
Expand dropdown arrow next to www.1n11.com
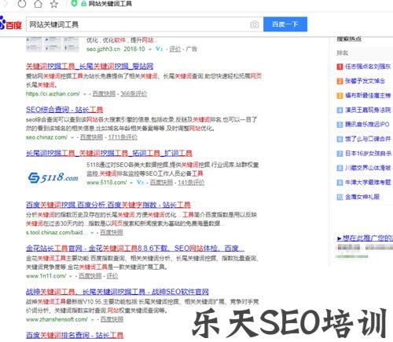tap(71, 276)
